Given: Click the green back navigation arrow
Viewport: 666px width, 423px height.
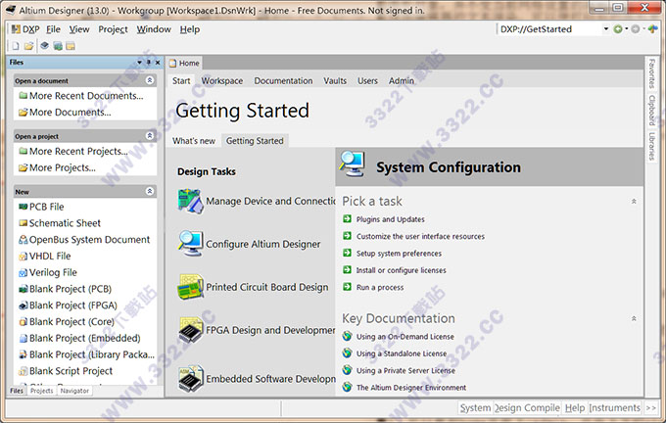Looking at the screenshot, I should 618,29.
